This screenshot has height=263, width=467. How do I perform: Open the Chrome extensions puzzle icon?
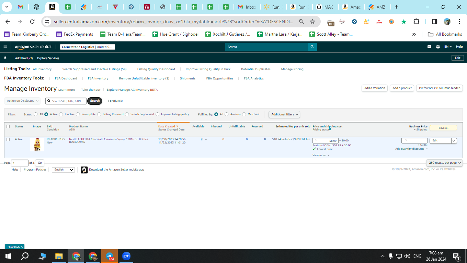click(416, 22)
